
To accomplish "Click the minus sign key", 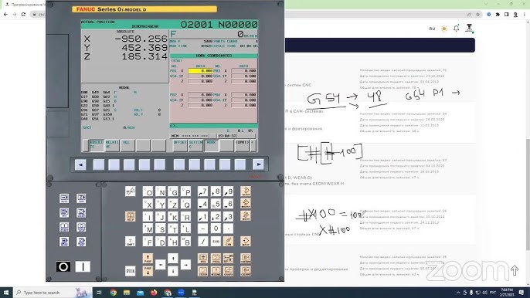I will click(x=202, y=229).
